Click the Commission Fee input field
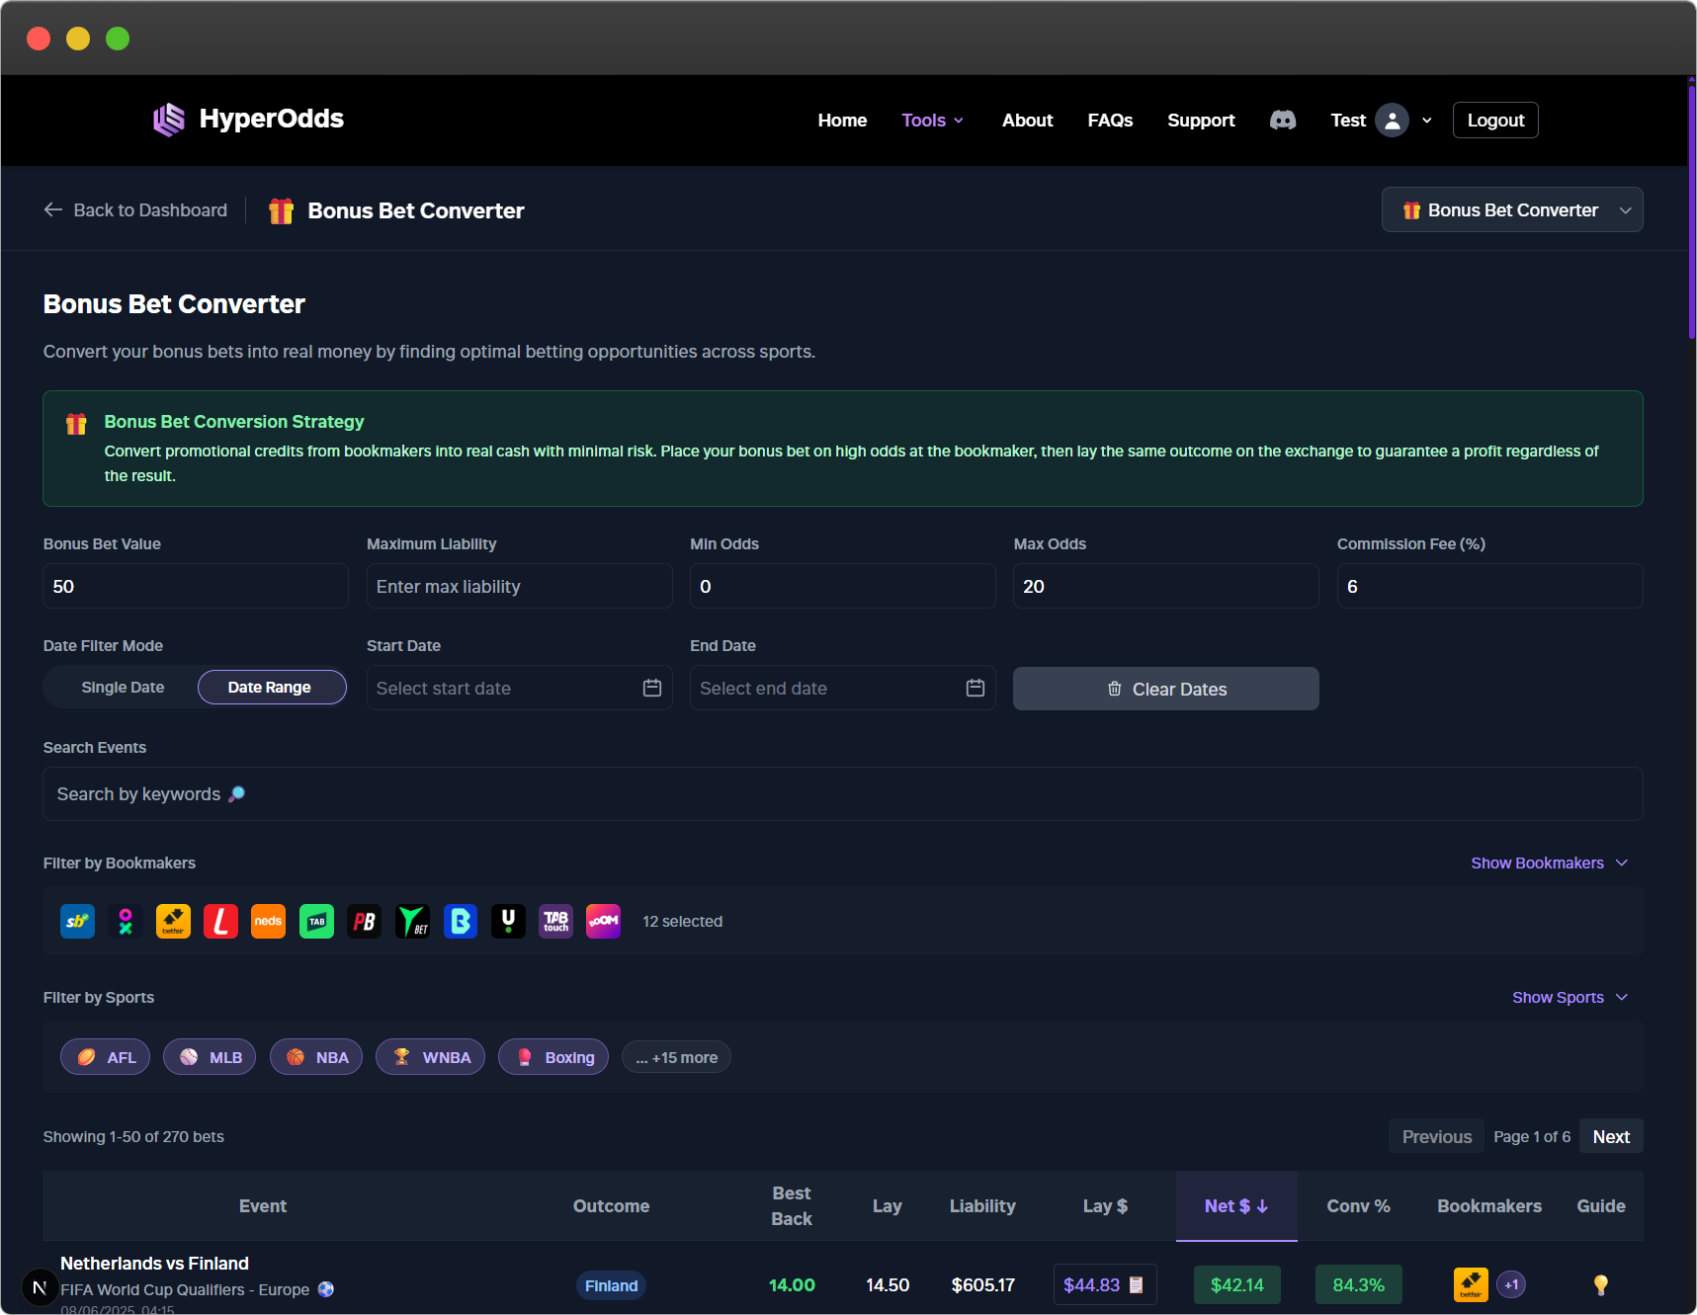 coord(1489,586)
